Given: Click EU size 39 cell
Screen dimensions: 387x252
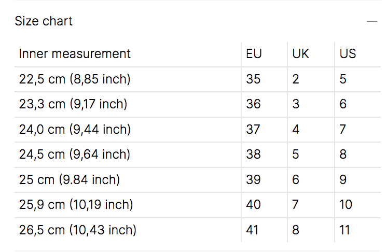Looking at the screenshot, I should [x=253, y=179].
